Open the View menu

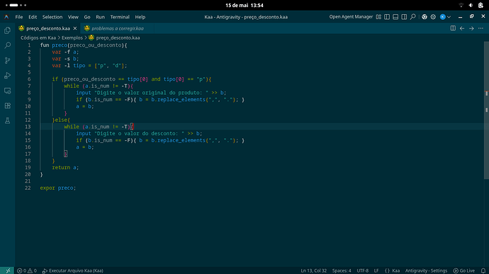click(x=73, y=17)
